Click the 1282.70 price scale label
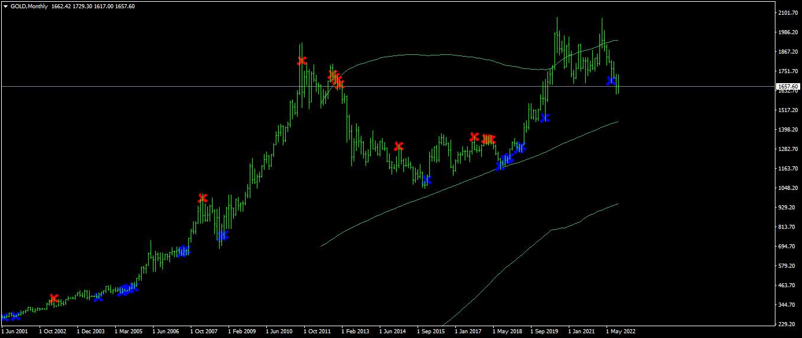The height and width of the screenshot is (338, 802). coord(789,149)
